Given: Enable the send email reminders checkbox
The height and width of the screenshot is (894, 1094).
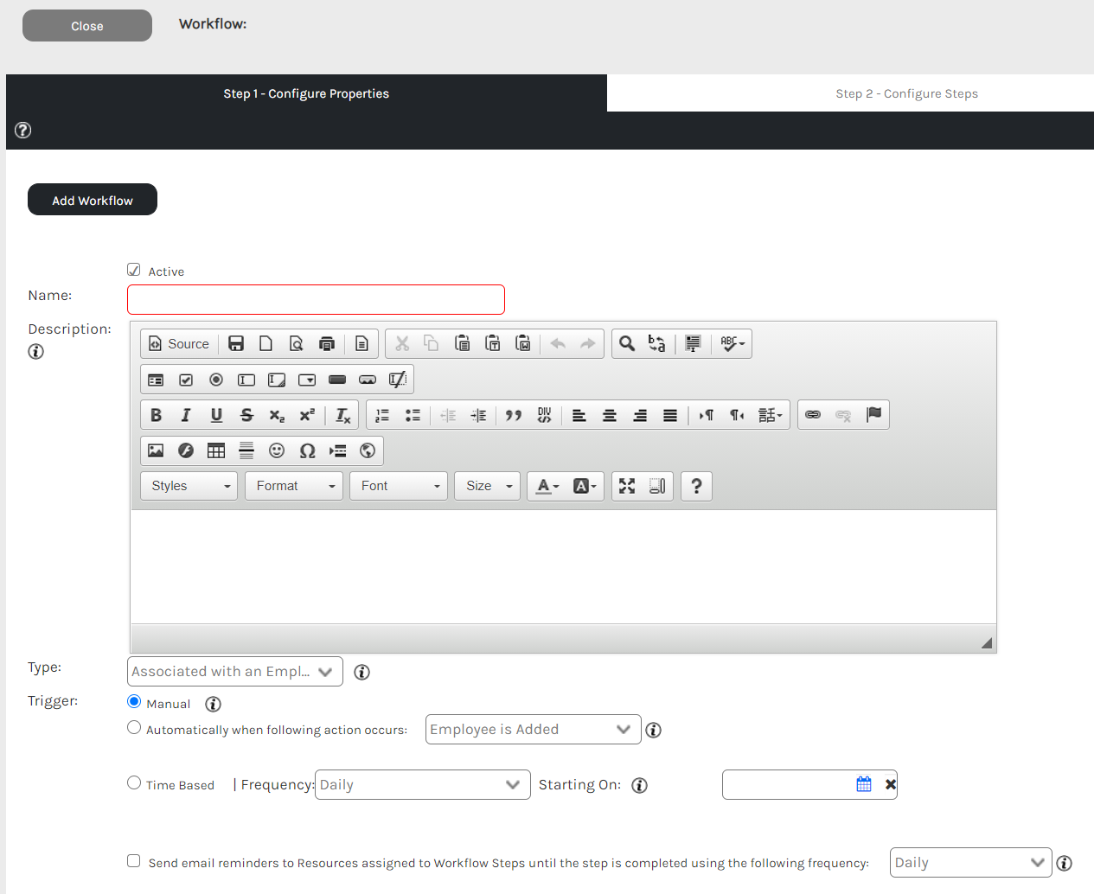Looking at the screenshot, I should pyautogui.click(x=133, y=860).
